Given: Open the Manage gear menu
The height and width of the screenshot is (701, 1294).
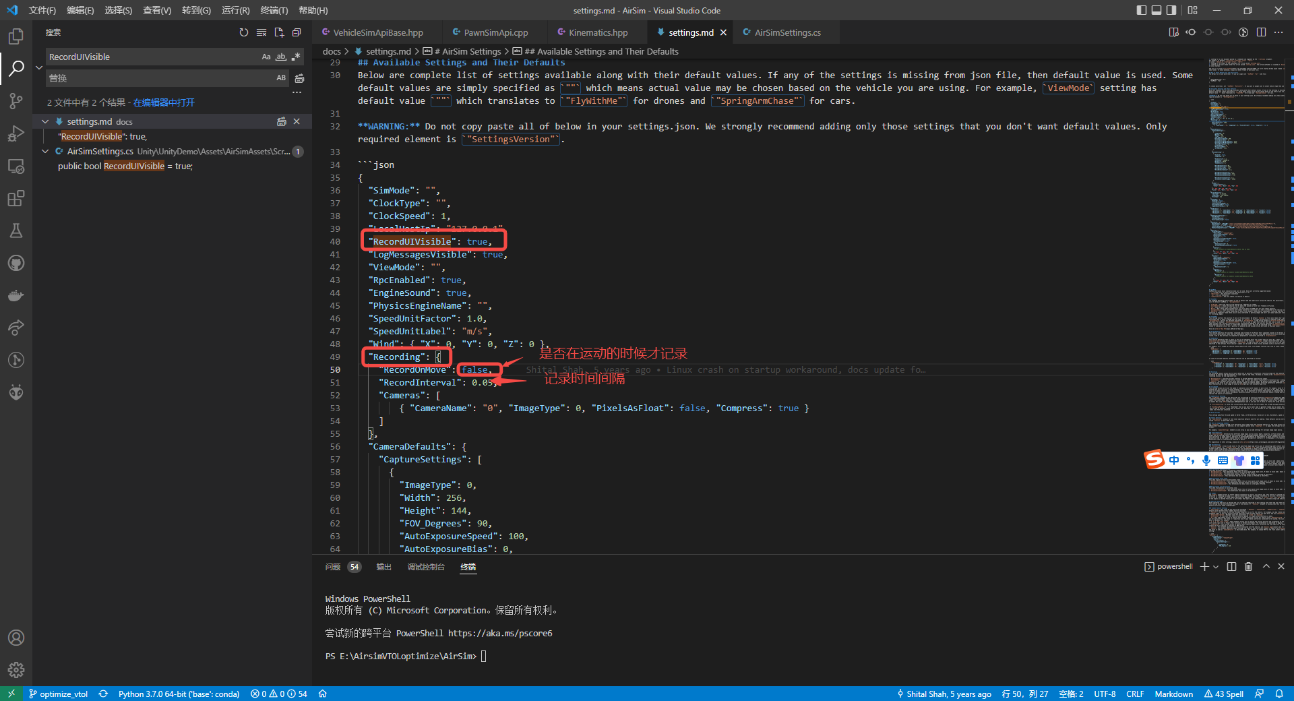Looking at the screenshot, I should tap(16, 670).
